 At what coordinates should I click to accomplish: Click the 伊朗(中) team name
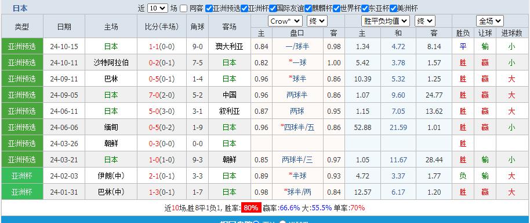(111, 176)
